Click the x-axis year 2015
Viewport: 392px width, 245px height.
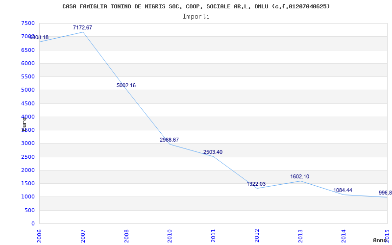pos(387,236)
